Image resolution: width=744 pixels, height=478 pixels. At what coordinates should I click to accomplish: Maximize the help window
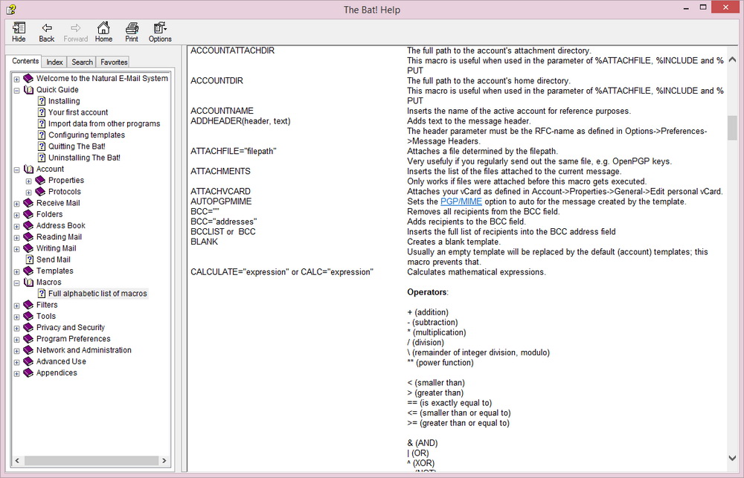tap(703, 7)
